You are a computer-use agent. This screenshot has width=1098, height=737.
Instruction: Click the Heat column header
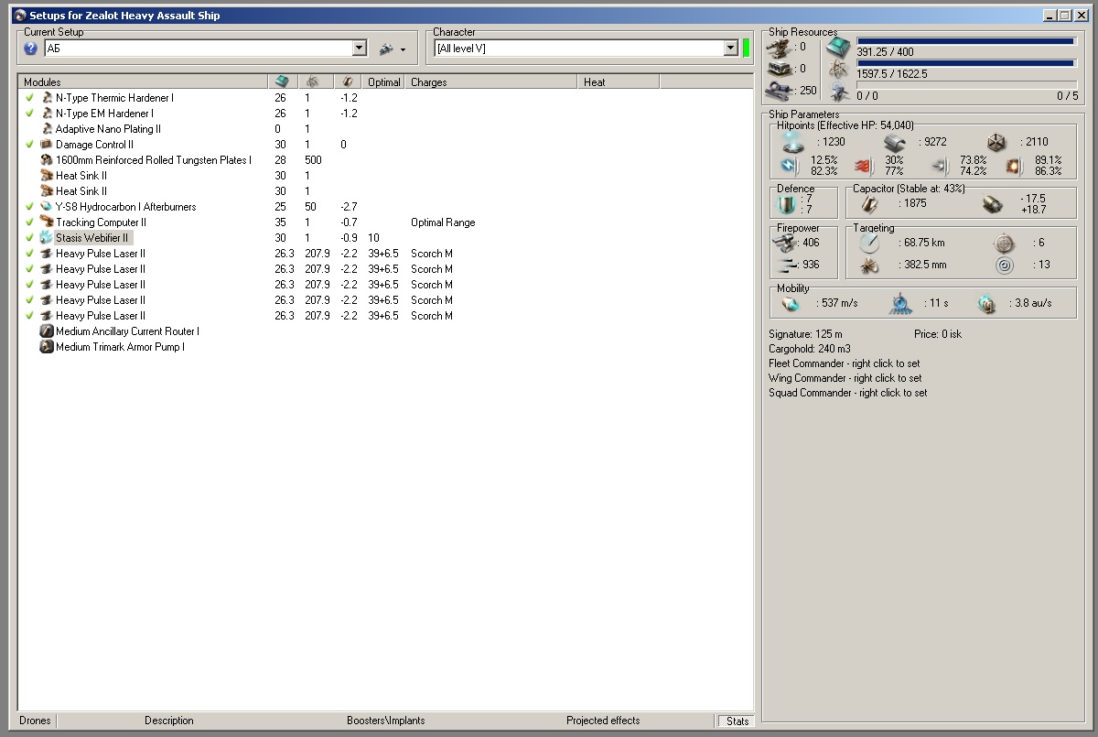619,81
